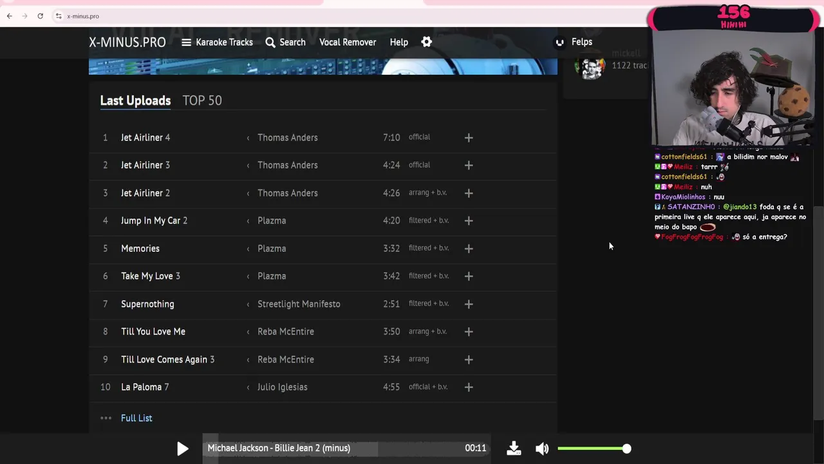Switch to TOP 50 tab

202,101
